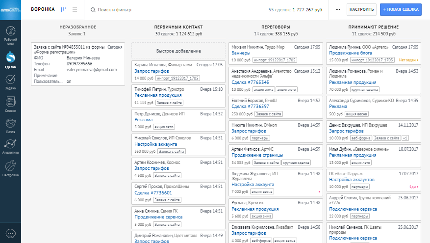
Task: Click the ВОРОНКА pipeline title
Action: [43, 9]
